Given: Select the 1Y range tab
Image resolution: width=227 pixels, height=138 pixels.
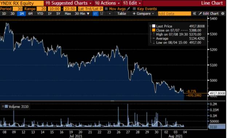Looking at the screenshot, I should pyautogui.click(x=49, y=13).
